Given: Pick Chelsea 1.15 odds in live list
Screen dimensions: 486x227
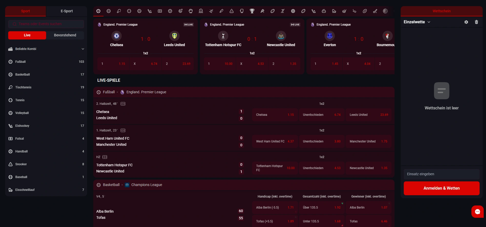Looking at the screenshot, I should [x=275, y=115].
